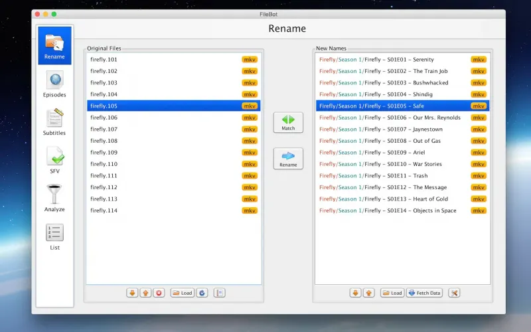This screenshot has width=531, height=332.
Task: Select the S01E02 - The Train Job name
Action: pos(403,71)
